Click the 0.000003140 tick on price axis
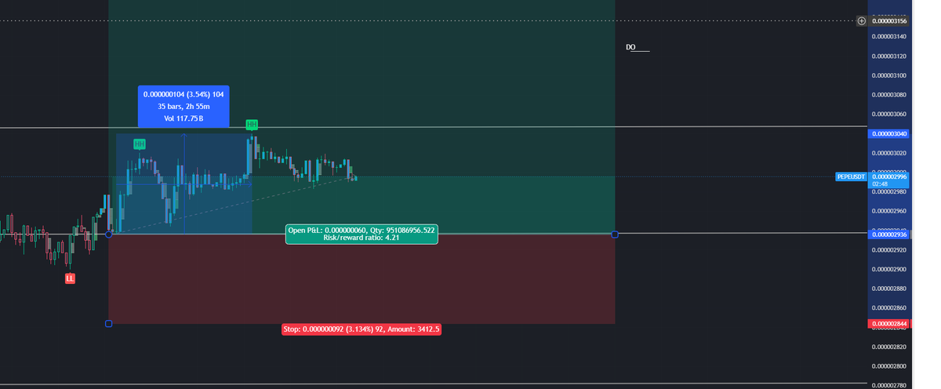941x389 pixels. pyautogui.click(x=889, y=37)
